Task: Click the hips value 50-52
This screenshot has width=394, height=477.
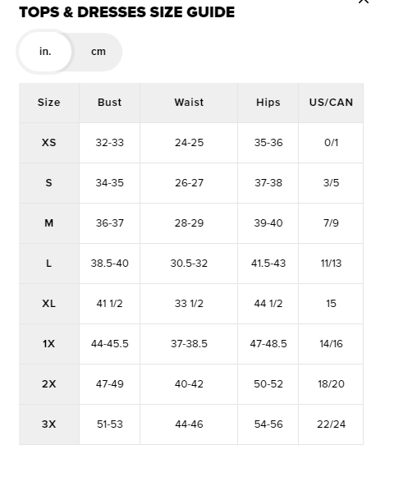Action: click(268, 384)
